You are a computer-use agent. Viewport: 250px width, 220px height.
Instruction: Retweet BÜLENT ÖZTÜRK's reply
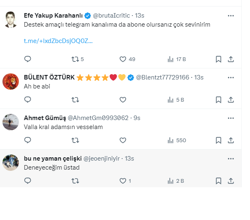75,100
